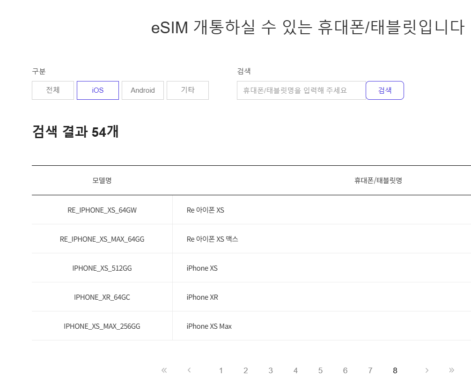Select the 전체 filter tab
Image resolution: width=471 pixels, height=384 pixels.
point(53,90)
